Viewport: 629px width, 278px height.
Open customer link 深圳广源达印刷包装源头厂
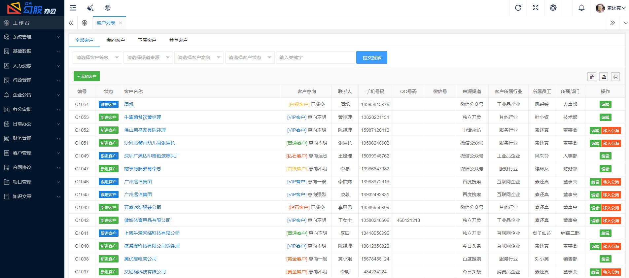tap(152, 156)
